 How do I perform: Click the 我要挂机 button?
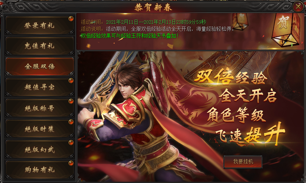click(x=243, y=161)
